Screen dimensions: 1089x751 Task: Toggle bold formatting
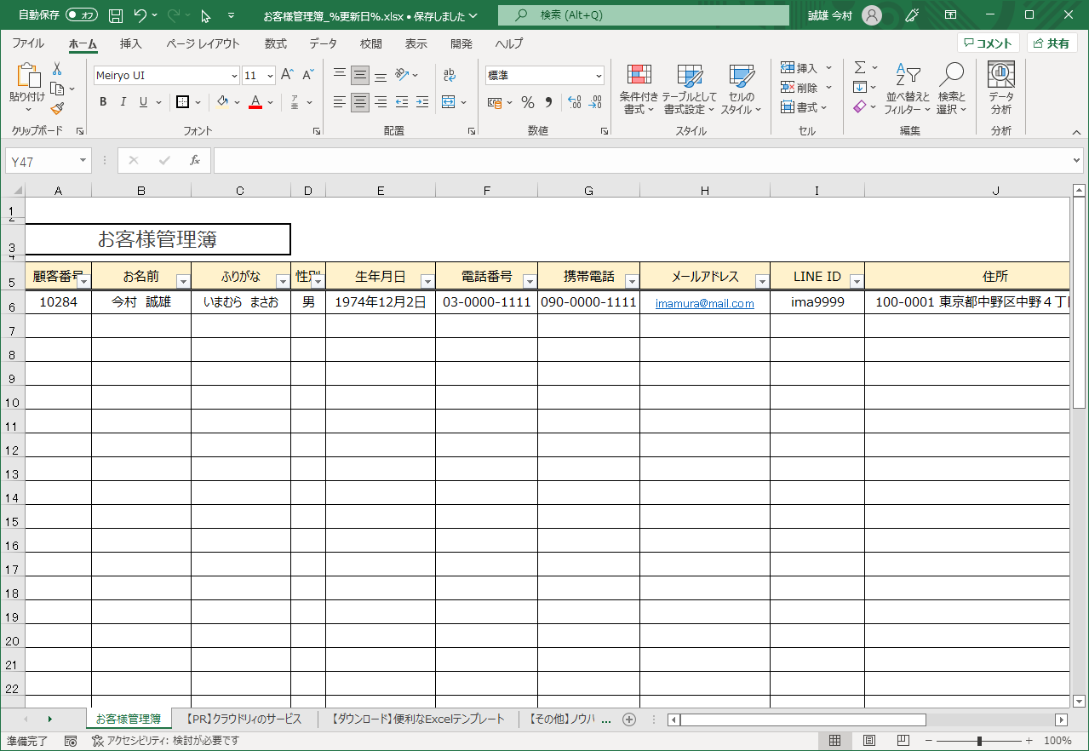[103, 102]
